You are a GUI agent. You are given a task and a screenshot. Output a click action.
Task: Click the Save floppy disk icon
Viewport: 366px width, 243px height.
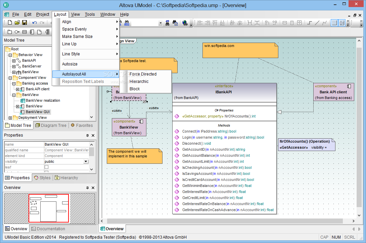[x=25, y=22]
